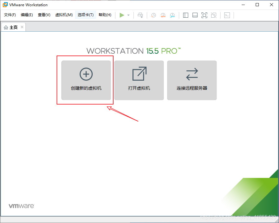Open the 编辑(E) menu
The image size is (279, 223).
(27, 15)
